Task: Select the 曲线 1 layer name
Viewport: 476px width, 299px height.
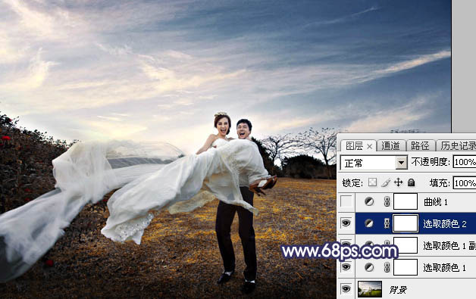Action: (436, 202)
